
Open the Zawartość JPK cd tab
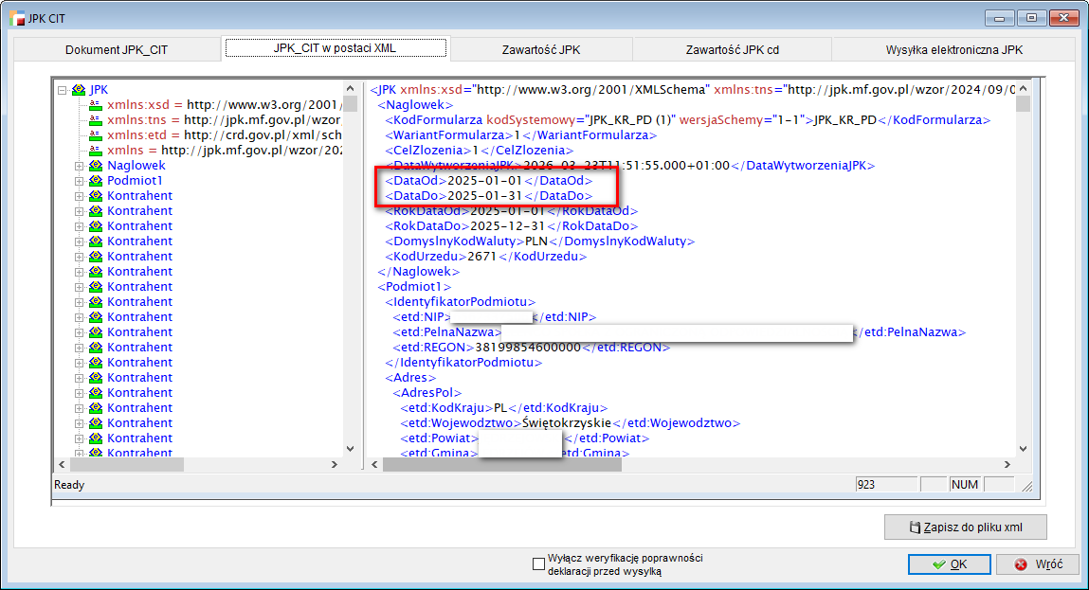731,49
